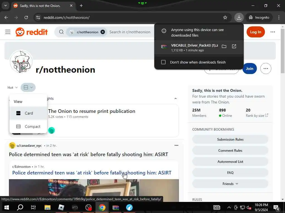Go back to previous page
The height and width of the screenshot is (213, 285).
(6, 17)
